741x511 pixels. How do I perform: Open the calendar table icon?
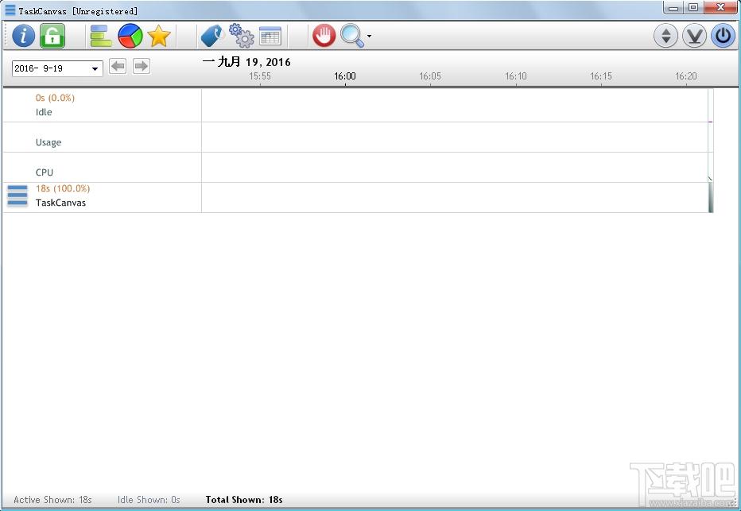270,37
